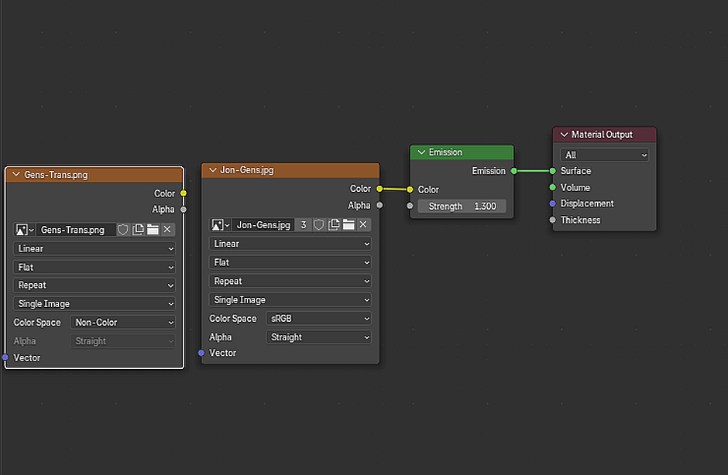Open Linear interpolation dropdown in Gens-Trans.png node
This screenshot has height=475, width=728.
pos(94,248)
